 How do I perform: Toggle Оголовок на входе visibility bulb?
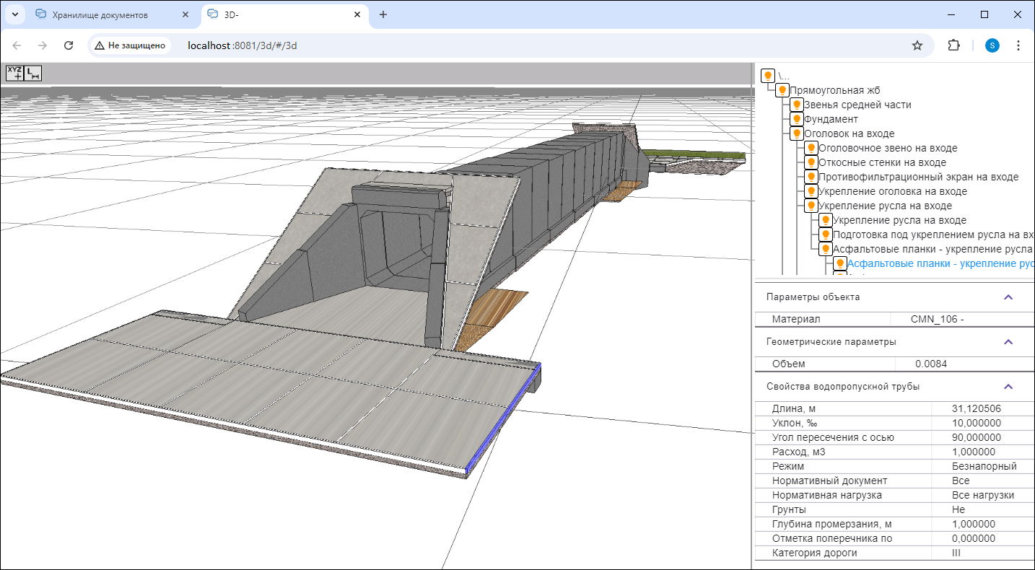click(796, 133)
